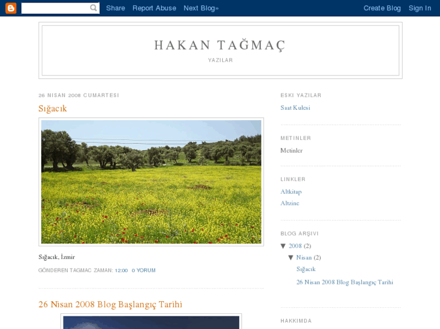Click the Metinler text entry
This screenshot has width=440, height=329.
[291, 151]
